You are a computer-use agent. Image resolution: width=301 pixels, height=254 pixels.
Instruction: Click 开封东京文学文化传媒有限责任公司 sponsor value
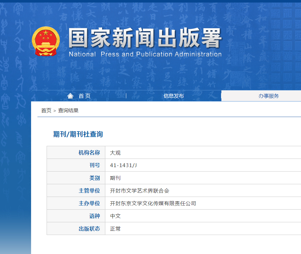point(153,203)
